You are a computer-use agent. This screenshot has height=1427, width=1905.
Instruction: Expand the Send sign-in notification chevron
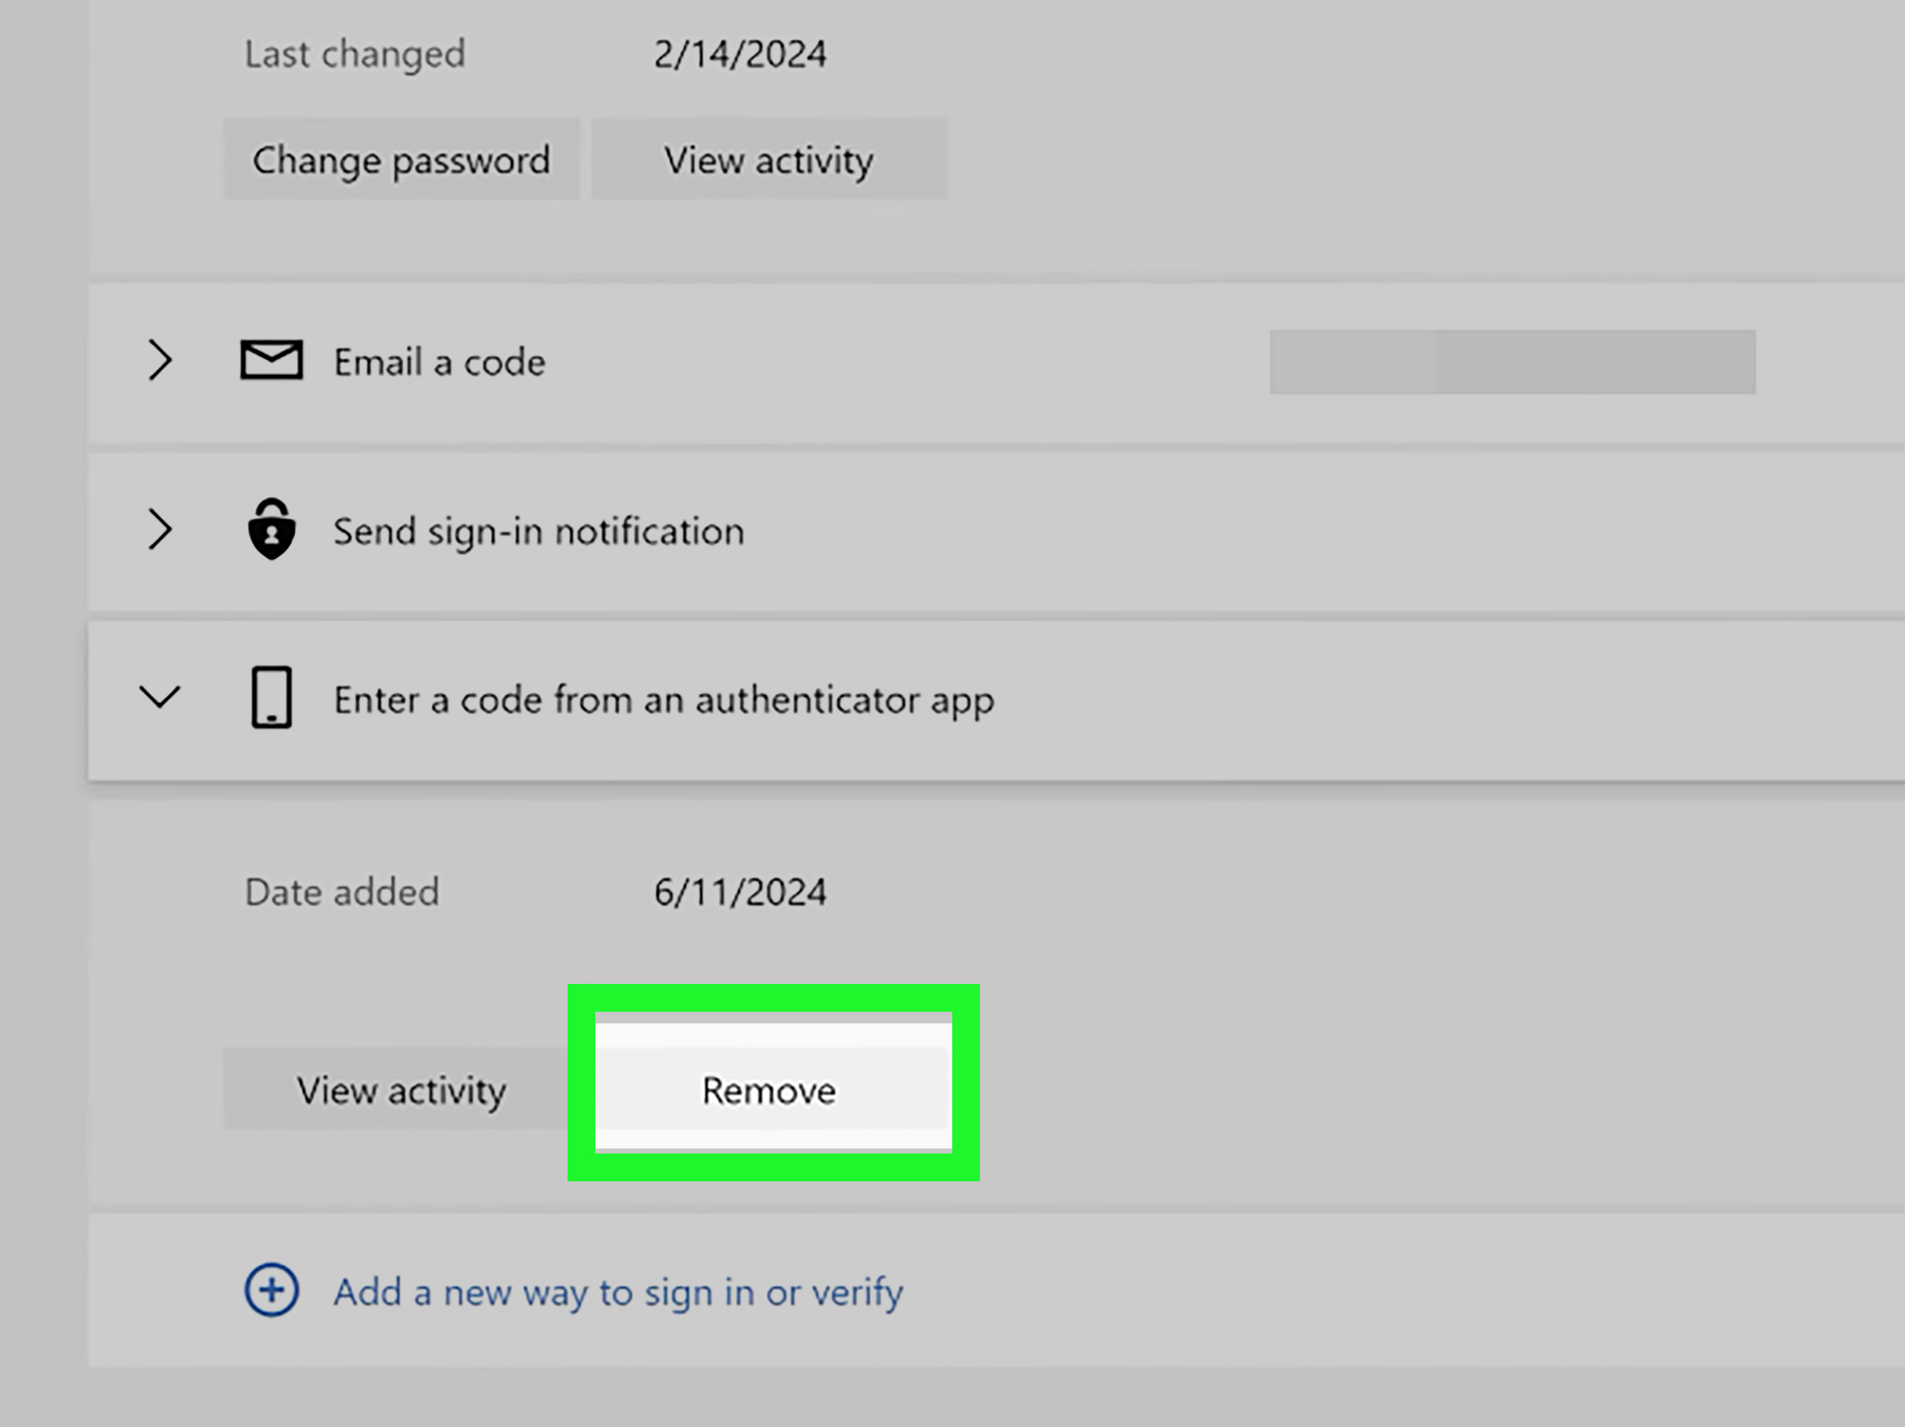tap(160, 529)
